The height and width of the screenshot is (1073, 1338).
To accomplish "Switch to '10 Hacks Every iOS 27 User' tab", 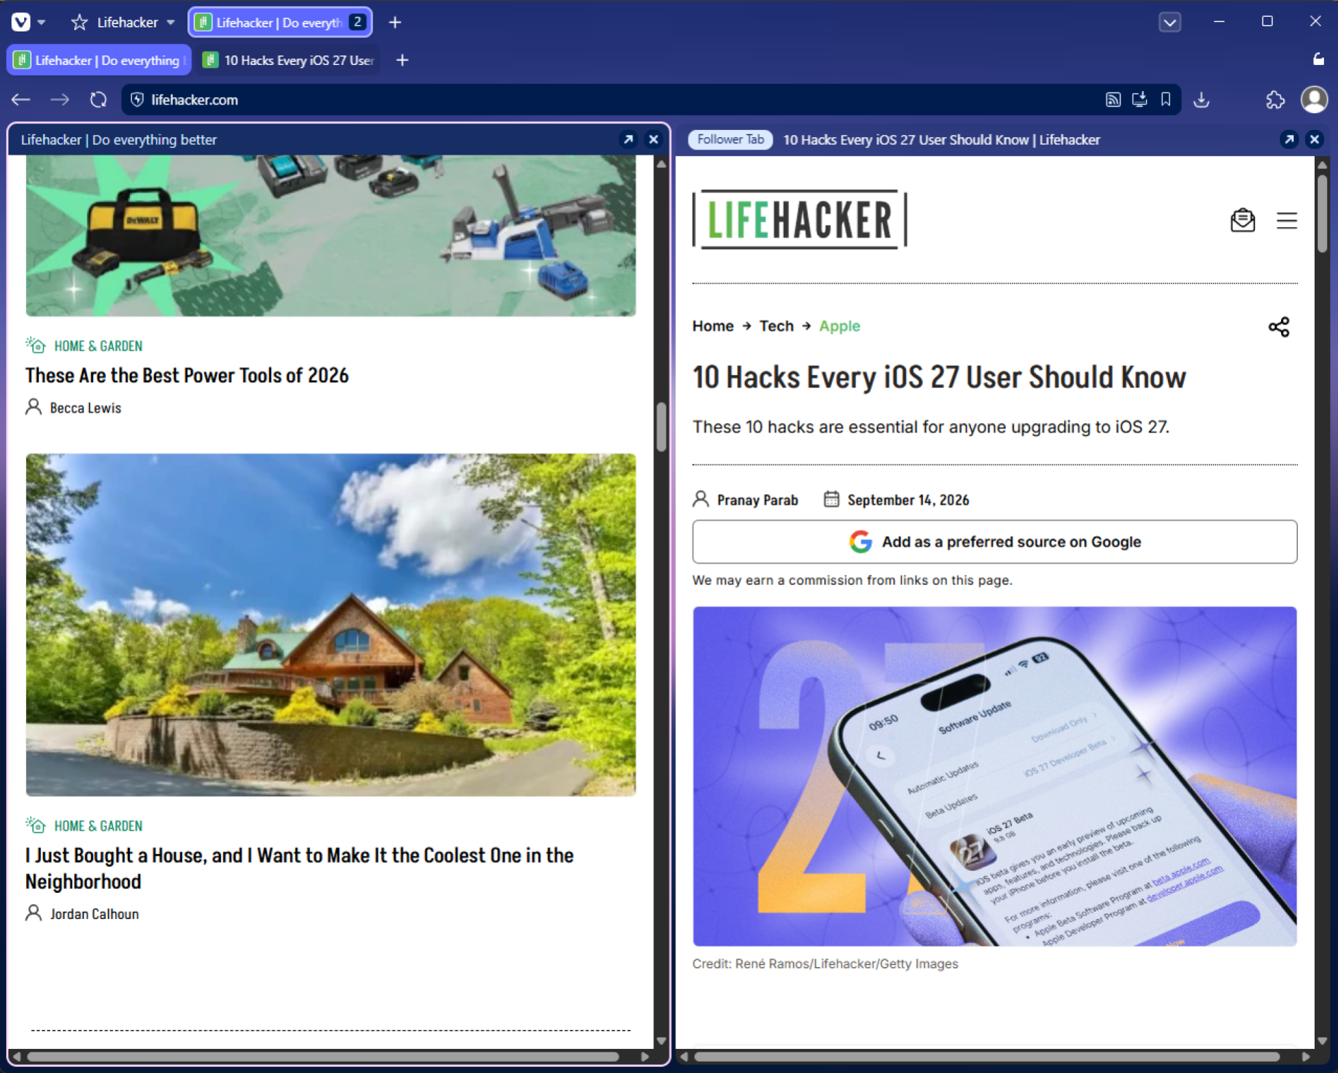I will pyautogui.click(x=288, y=60).
